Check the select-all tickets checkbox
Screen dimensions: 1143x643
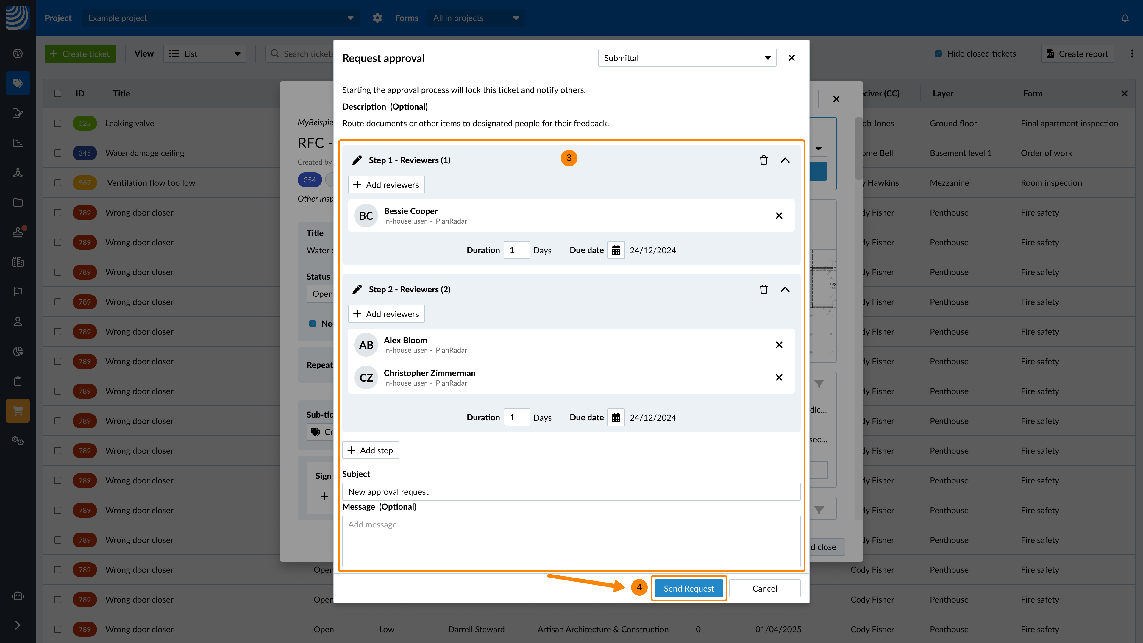[58, 94]
